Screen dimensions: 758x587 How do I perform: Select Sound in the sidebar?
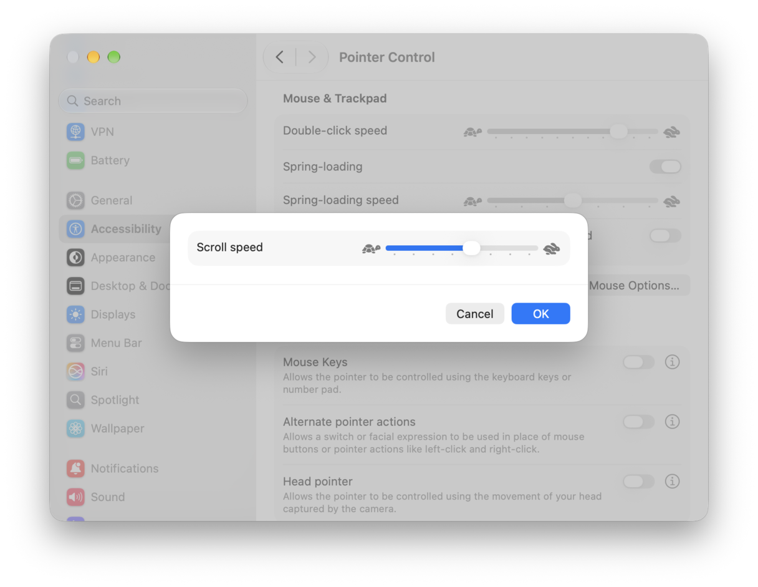click(x=153, y=497)
